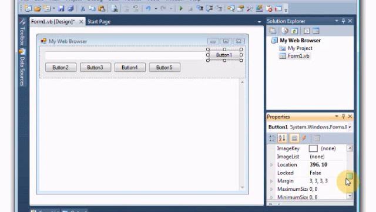Click the Step Over debug icon
Viewport: 376px width, 212px height.
(209, 9)
